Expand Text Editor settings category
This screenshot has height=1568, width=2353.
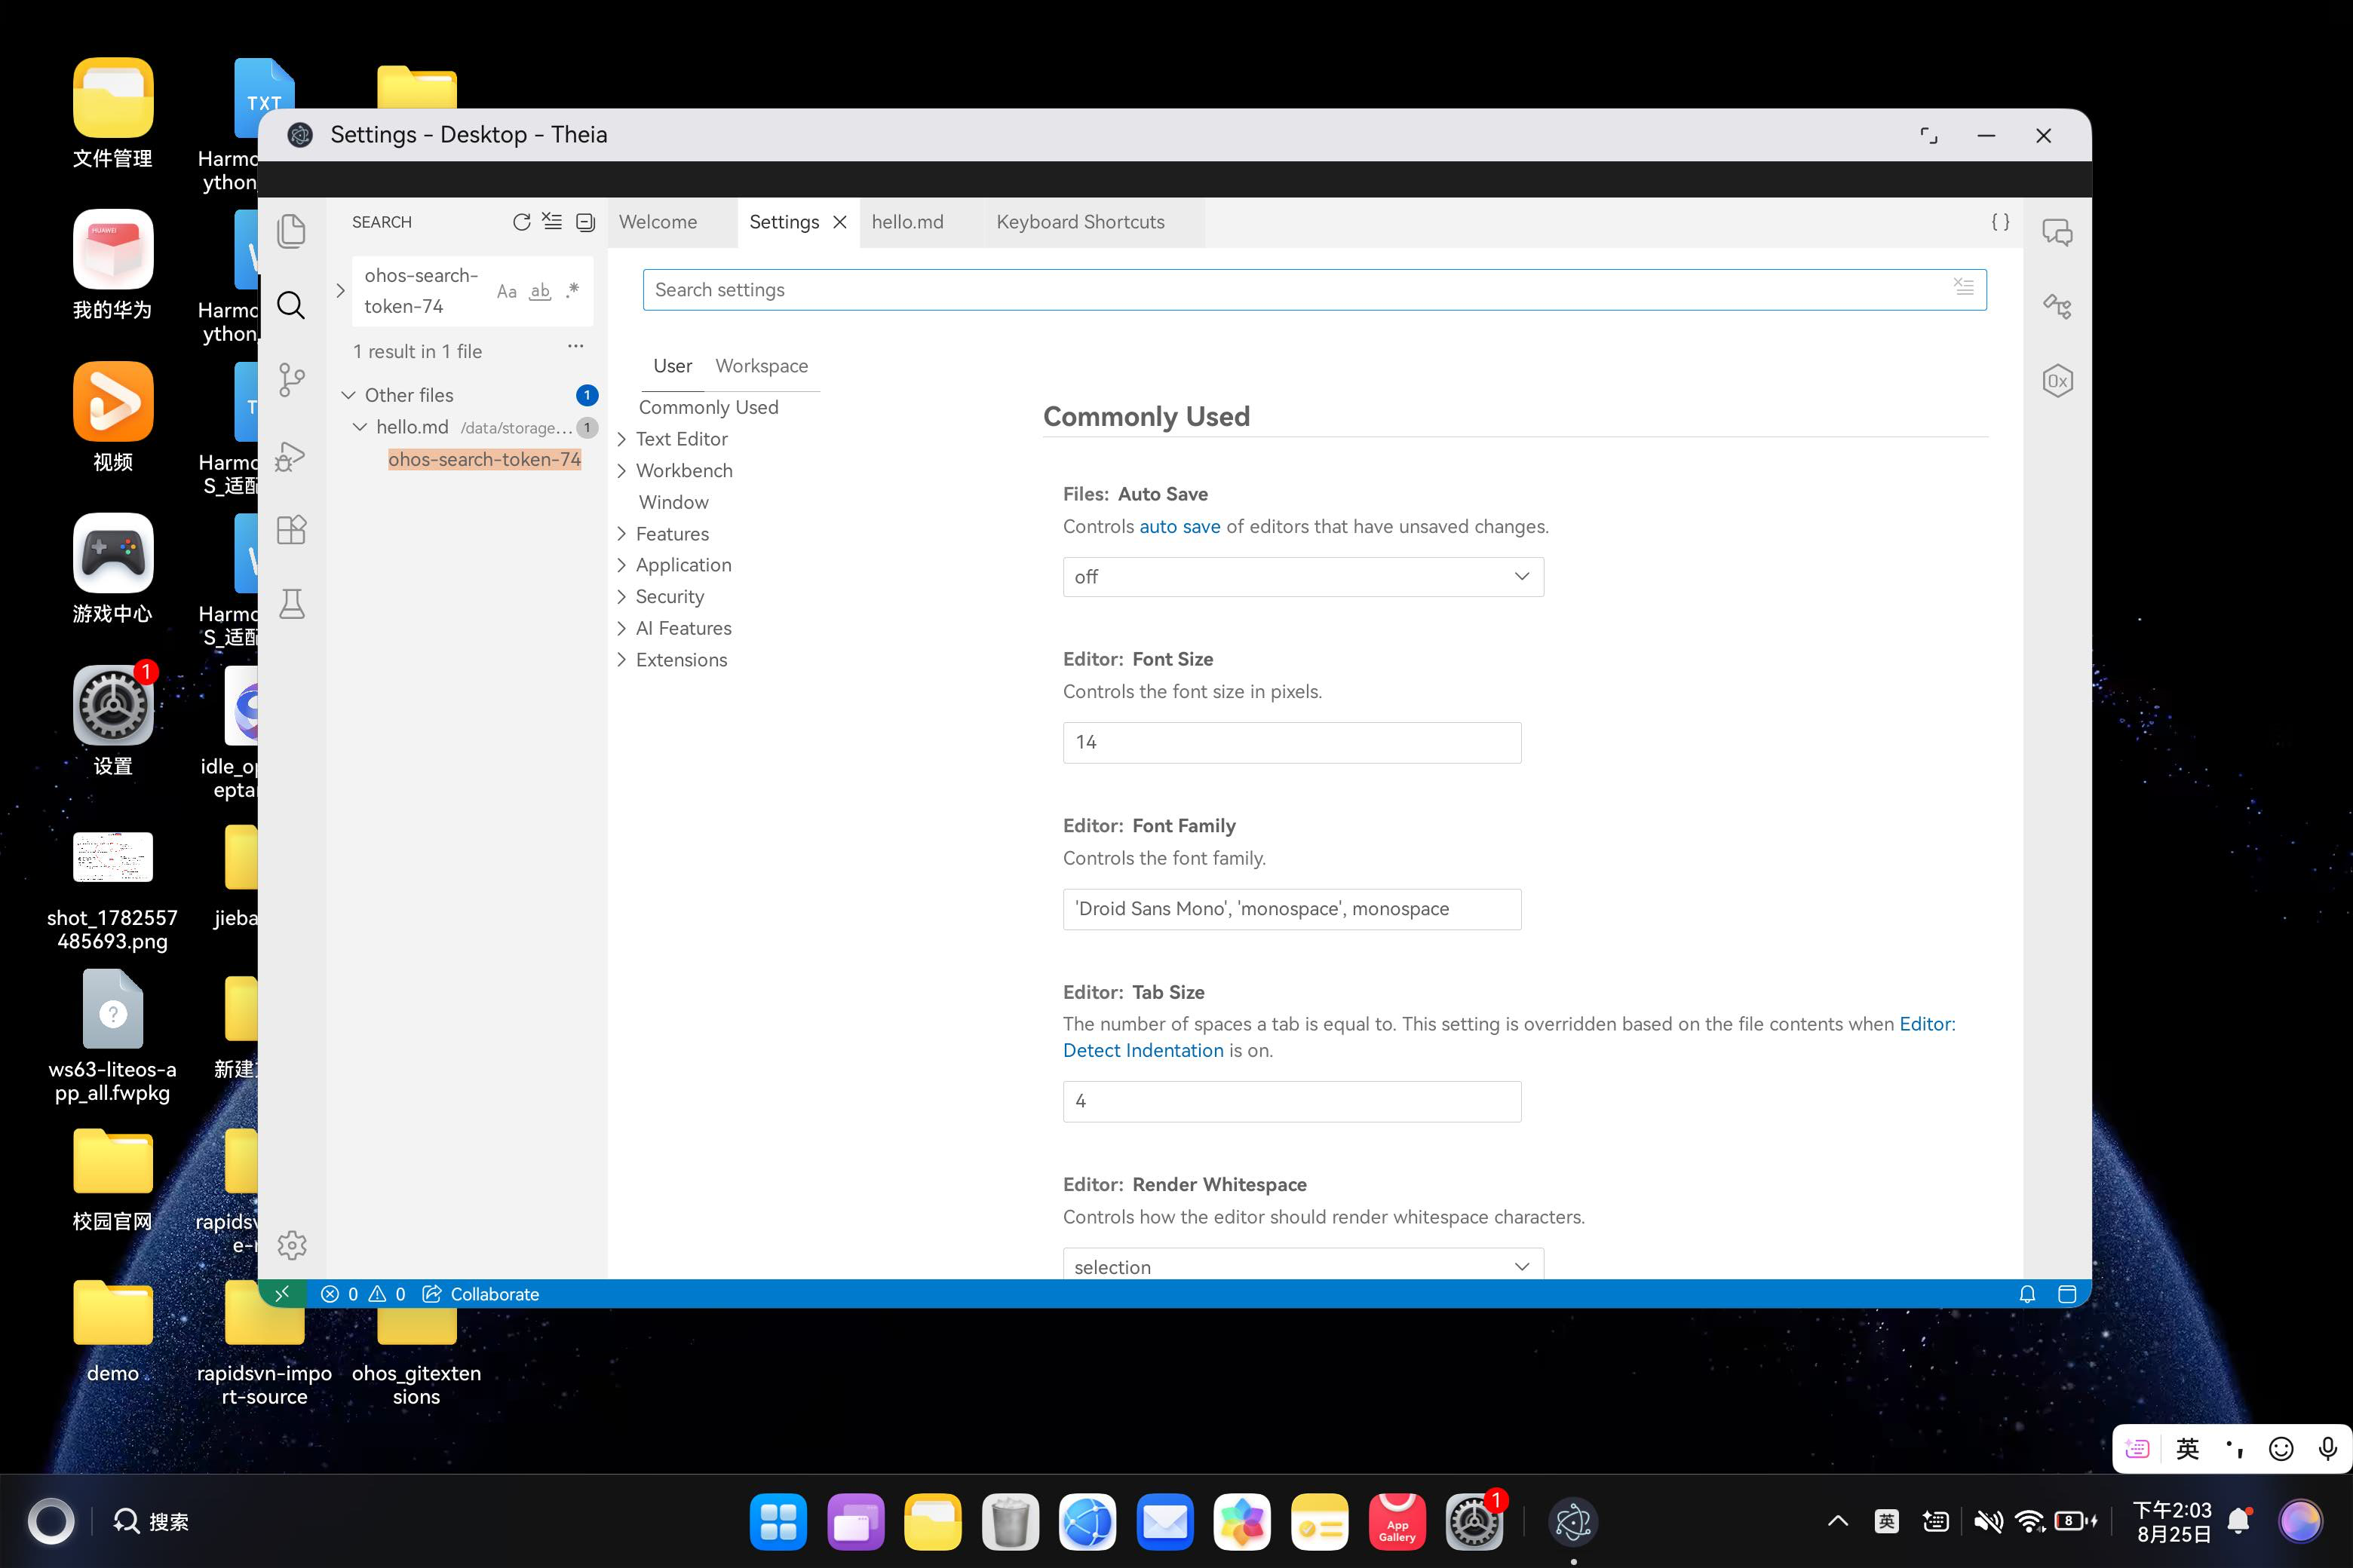click(x=622, y=439)
